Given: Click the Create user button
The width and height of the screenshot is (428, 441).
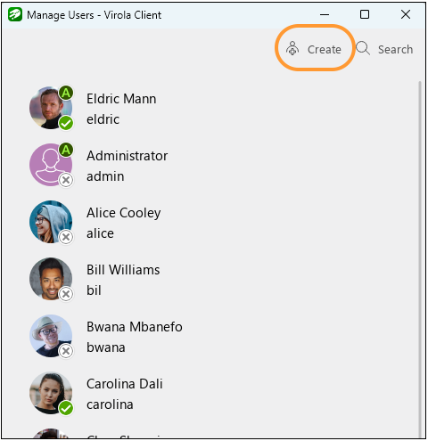Looking at the screenshot, I should (x=314, y=49).
